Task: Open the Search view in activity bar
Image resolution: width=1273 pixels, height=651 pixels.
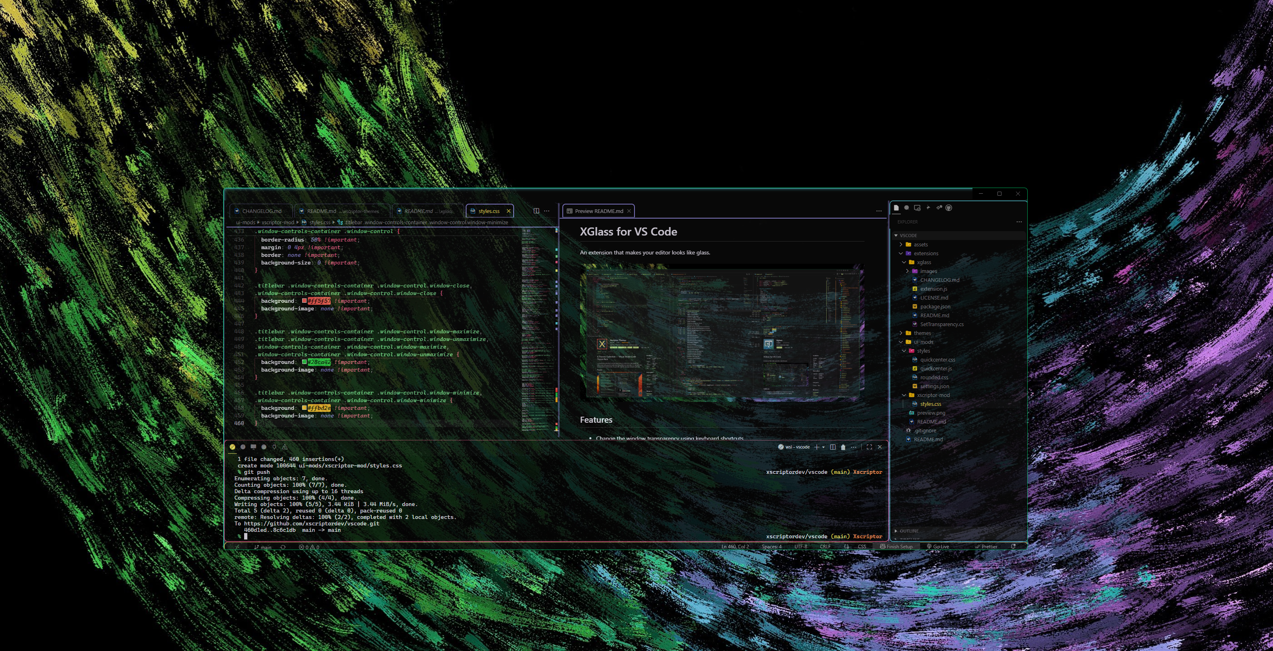Action: click(906, 208)
